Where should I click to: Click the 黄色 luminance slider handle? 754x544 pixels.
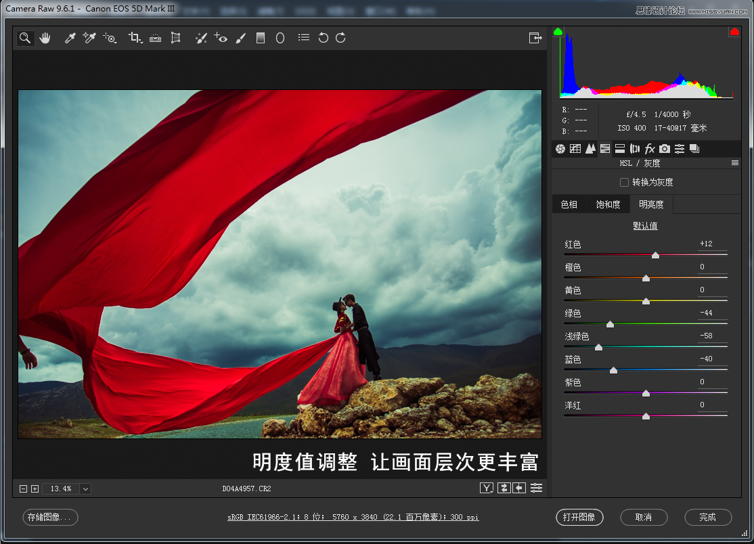click(x=646, y=301)
